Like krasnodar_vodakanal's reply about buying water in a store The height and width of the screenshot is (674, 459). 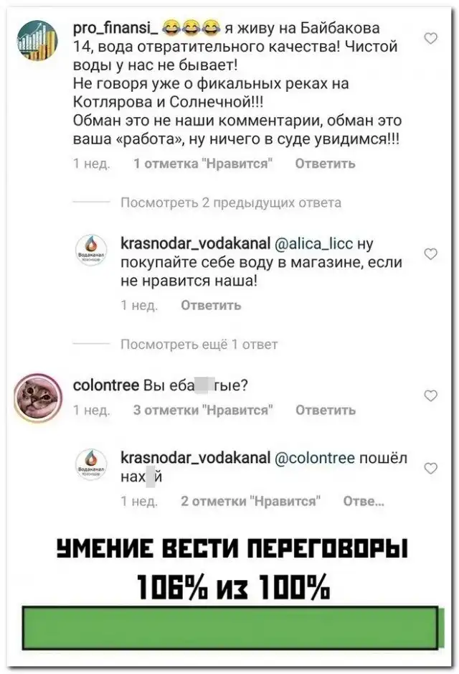[x=430, y=254]
